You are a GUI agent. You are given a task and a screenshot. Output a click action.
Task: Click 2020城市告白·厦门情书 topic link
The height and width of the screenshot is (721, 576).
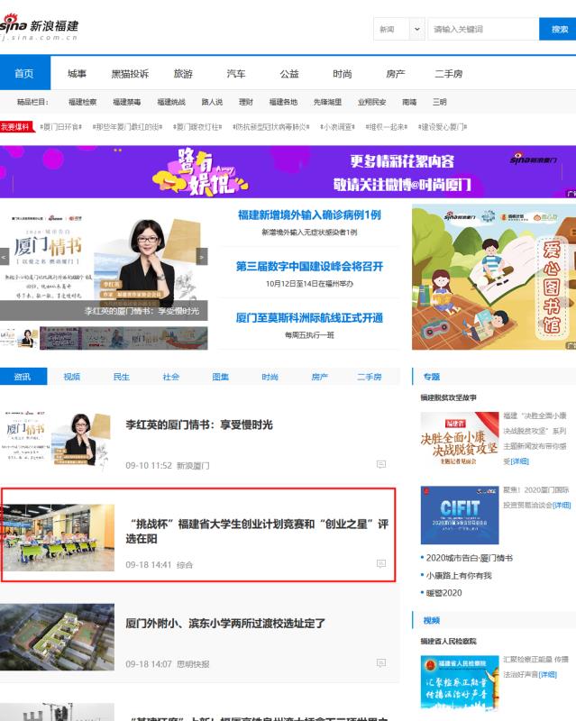[470, 559]
